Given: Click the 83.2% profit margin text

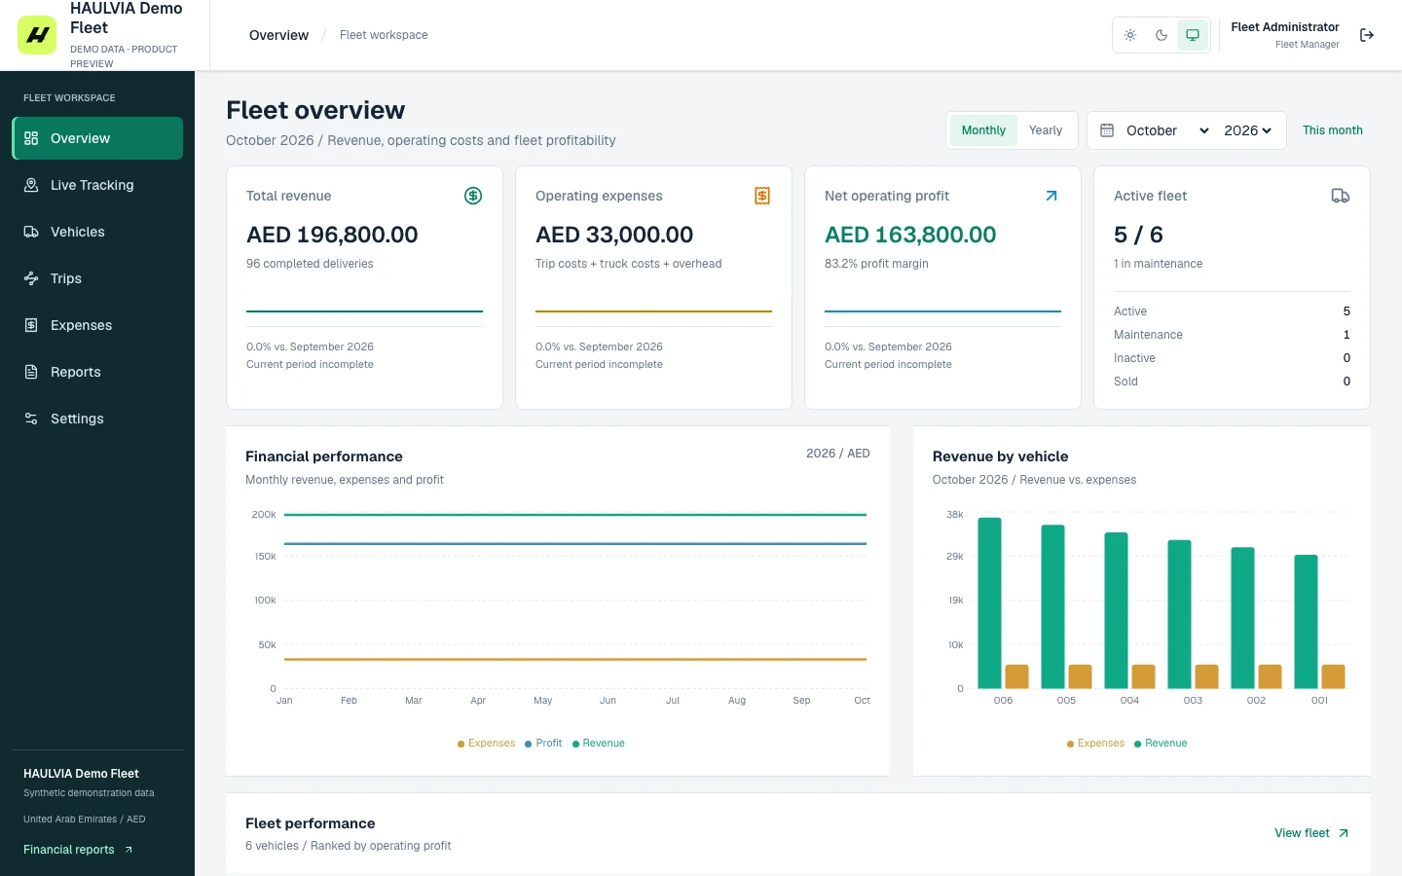Looking at the screenshot, I should point(876,264).
